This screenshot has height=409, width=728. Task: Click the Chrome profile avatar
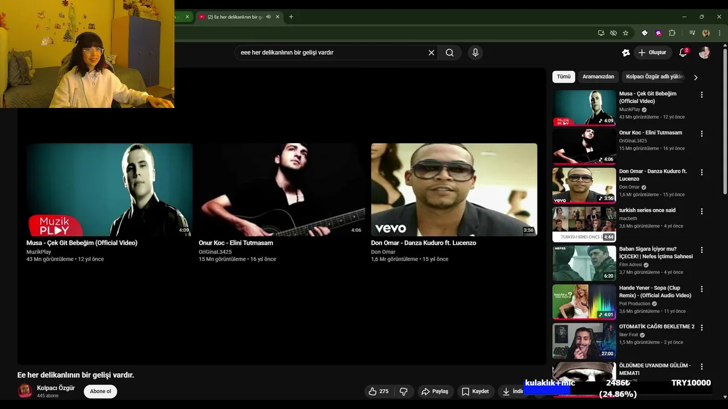click(x=706, y=33)
